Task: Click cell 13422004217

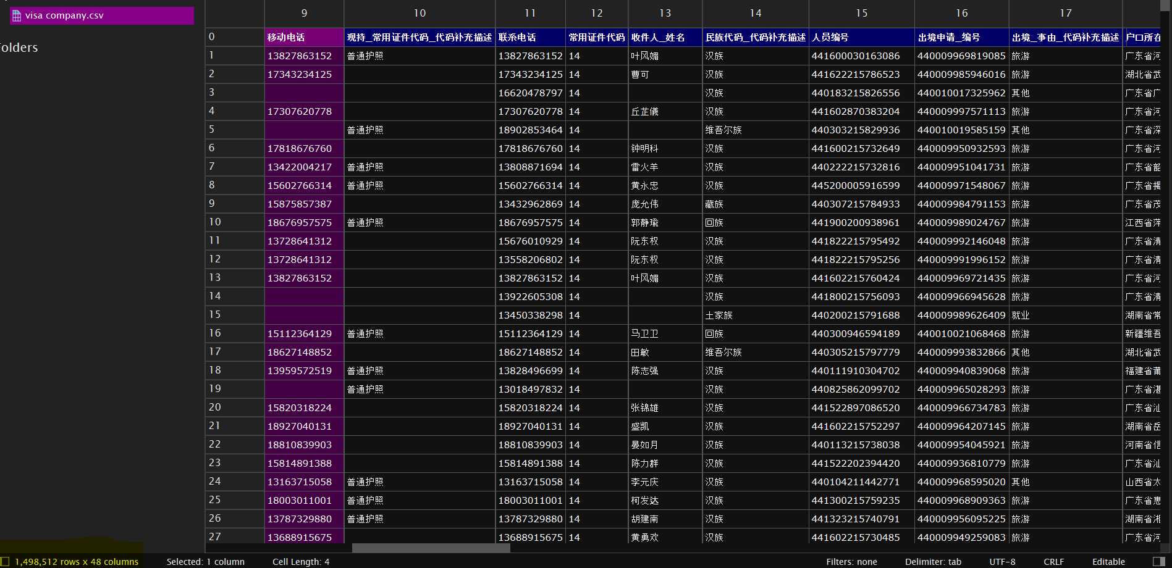Action: click(304, 167)
